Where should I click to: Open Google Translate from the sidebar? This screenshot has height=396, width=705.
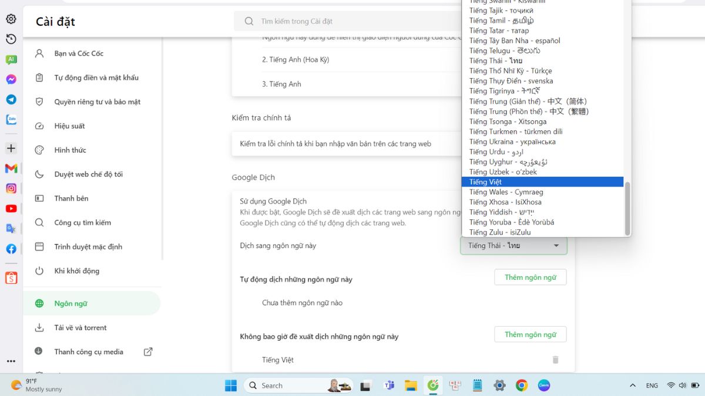(11, 228)
